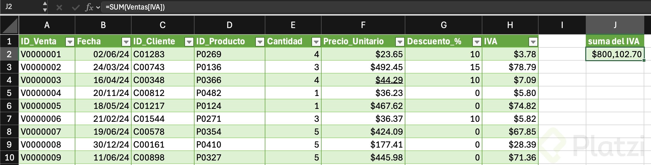Select the suma del IVA header cell
Viewport: 651px width, 165px height.
coord(614,42)
